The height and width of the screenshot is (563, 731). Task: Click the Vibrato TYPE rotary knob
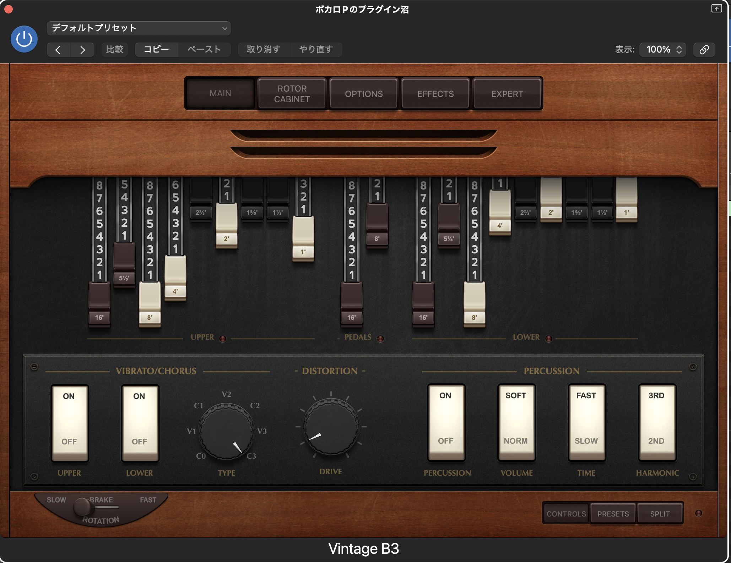coord(226,431)
